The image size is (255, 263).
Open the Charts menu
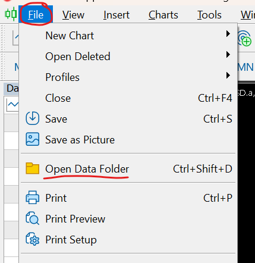(163, 15)
